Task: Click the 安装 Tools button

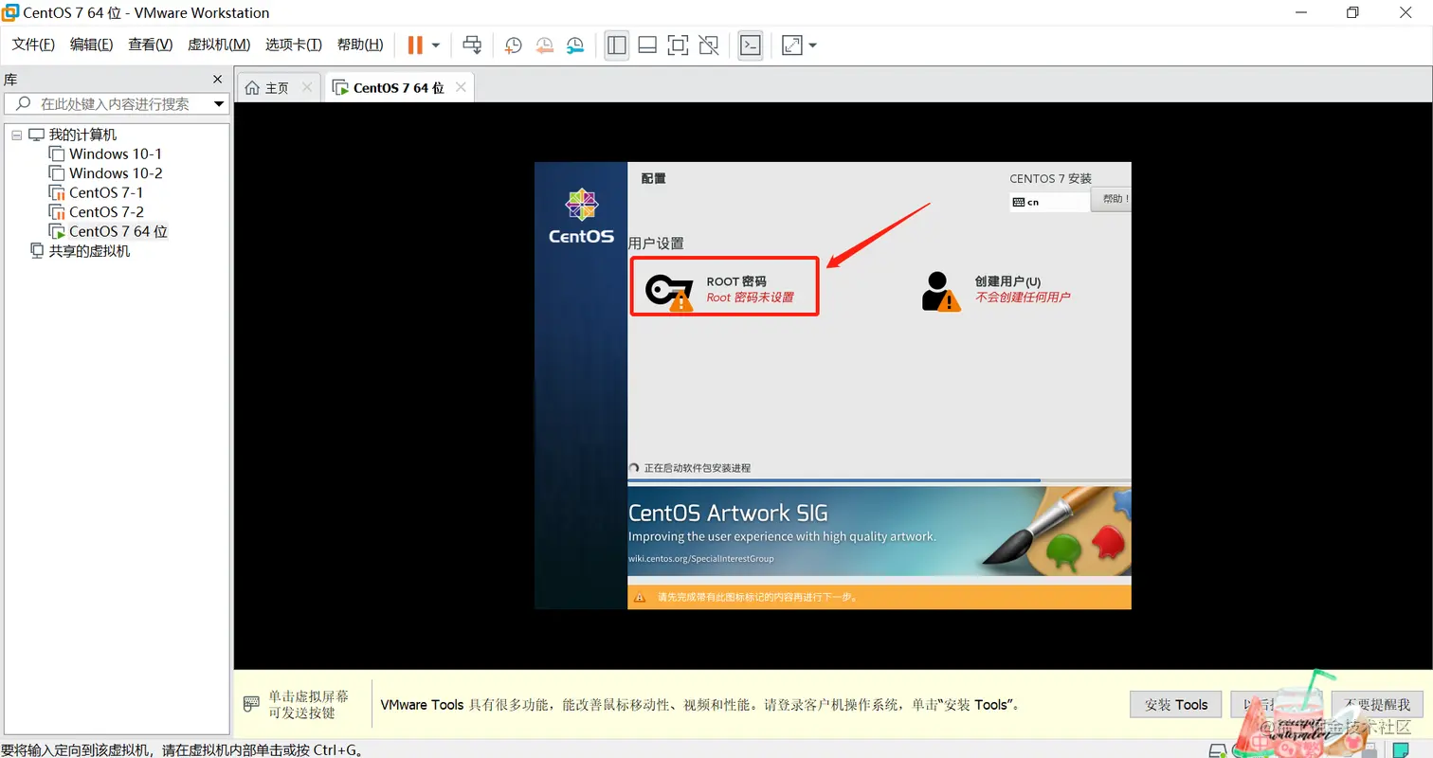Action: [x=1176, y=704]
